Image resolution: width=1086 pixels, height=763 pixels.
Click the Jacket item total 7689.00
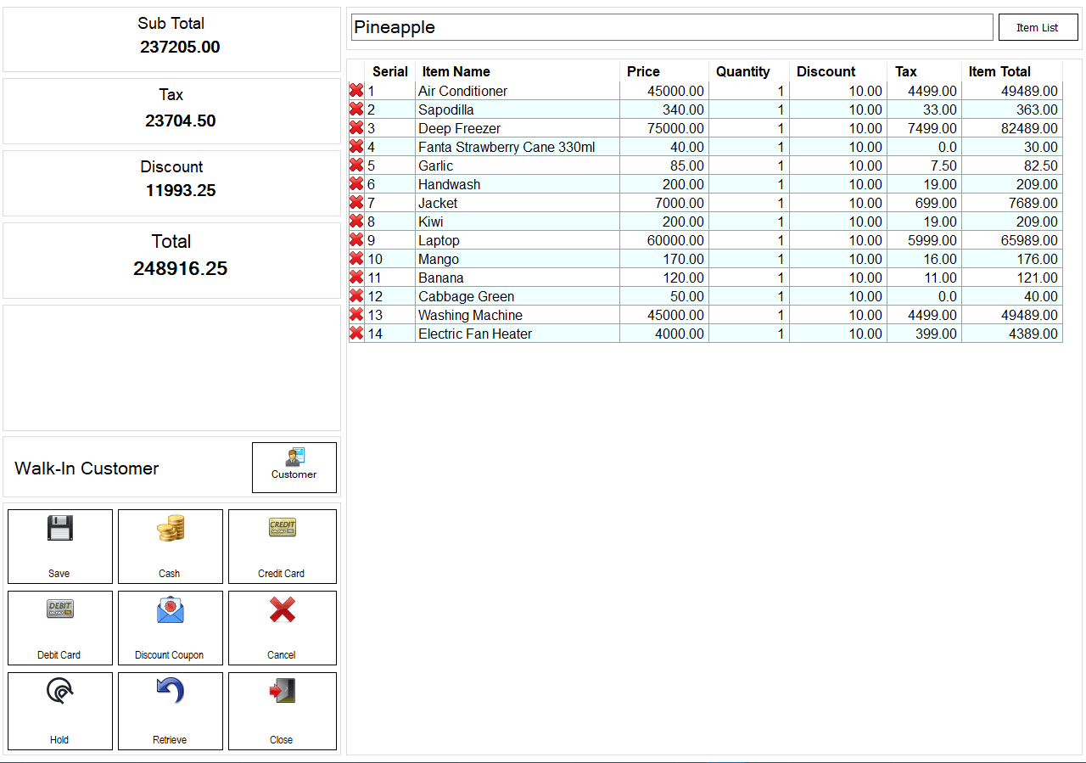pyautogui.click(x=1012, y=203)
